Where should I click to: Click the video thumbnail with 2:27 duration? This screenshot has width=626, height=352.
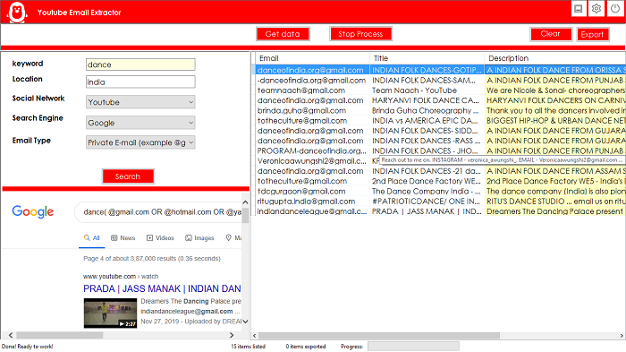click(x=110, y=313)
